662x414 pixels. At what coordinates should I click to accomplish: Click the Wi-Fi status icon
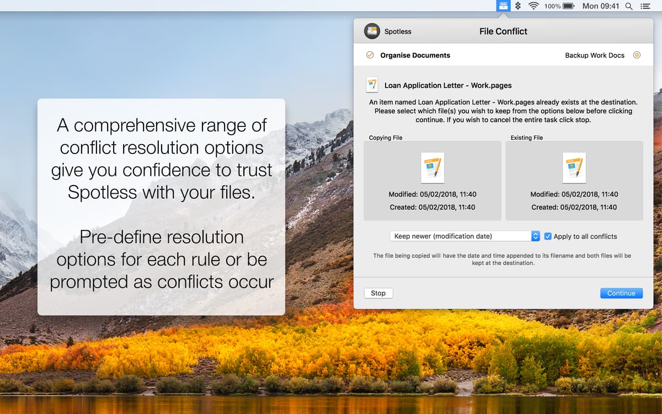click(x=532, y=6)
